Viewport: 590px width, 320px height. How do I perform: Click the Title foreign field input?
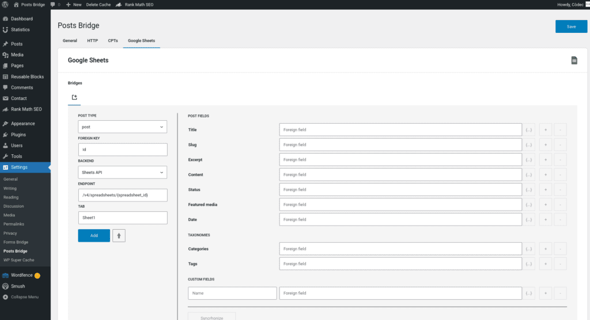click(400, 129)
